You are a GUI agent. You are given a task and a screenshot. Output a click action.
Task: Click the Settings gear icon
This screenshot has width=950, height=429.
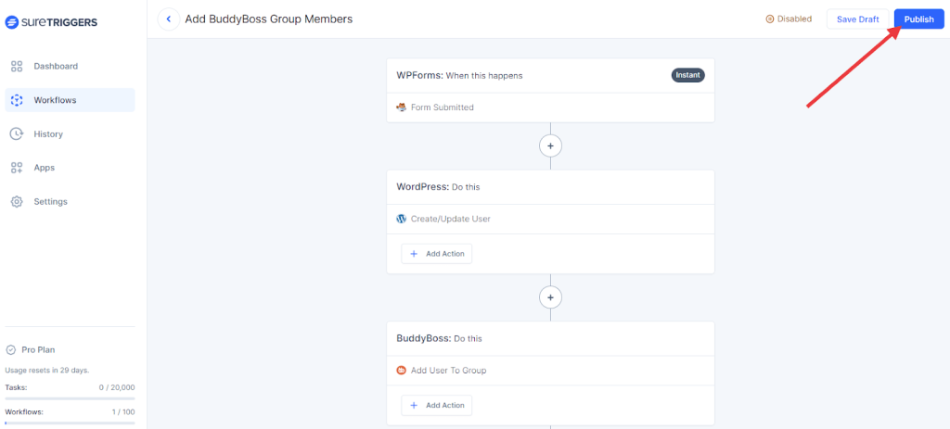click(x=17, y=202)
